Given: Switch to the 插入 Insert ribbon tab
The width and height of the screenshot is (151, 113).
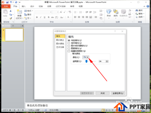Looking at the screenshot, I should point(24,6).
